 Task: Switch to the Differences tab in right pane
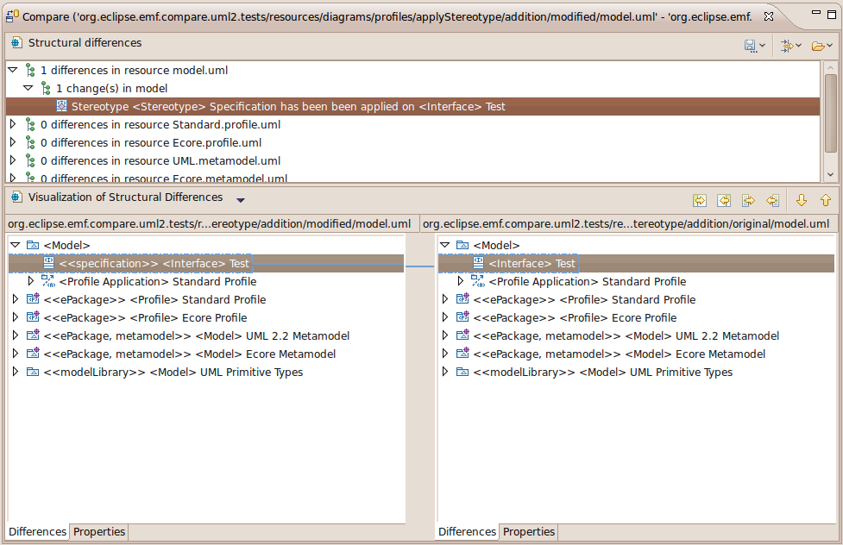tap(467, 531)
